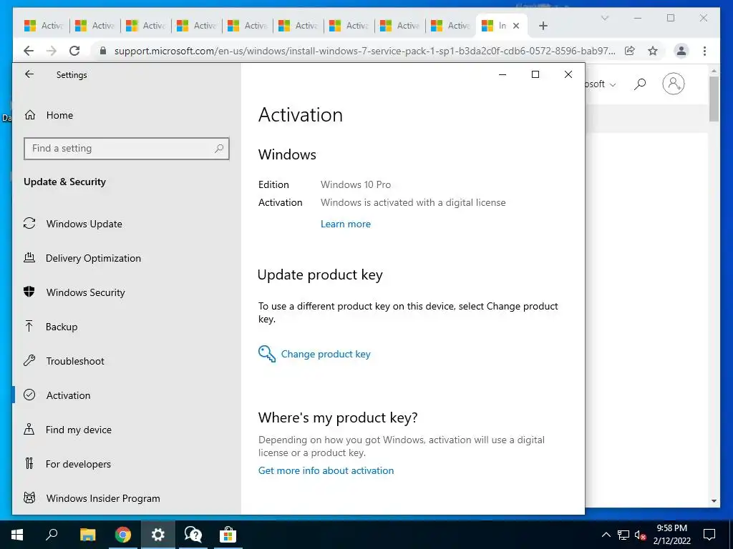Click the webpage search magnifier icon
The height and width of the screenshot is (549, 733).
click(640, 84)
